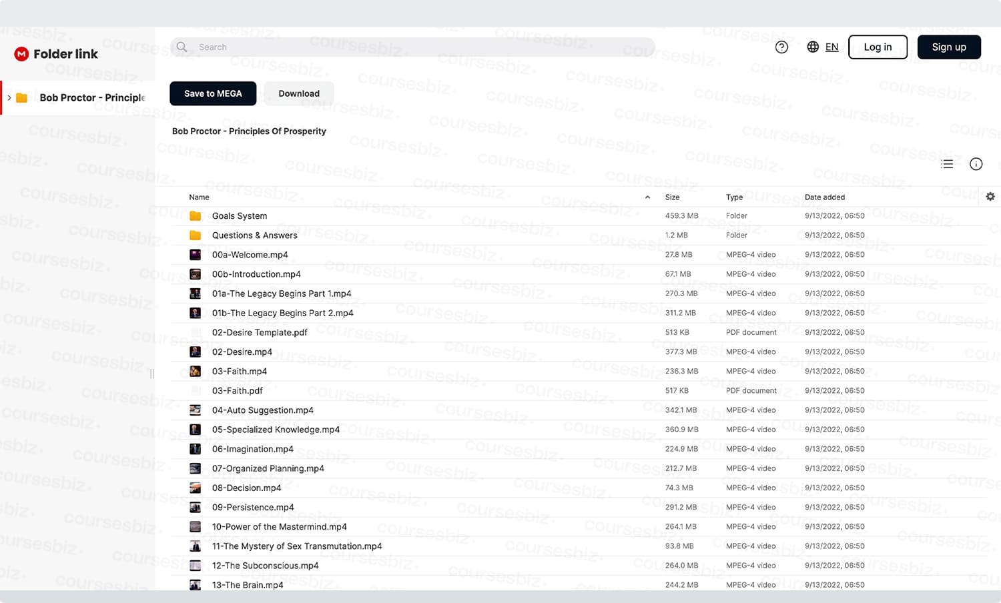
Task: Select the 02-Desire.mp4 file name
Action: pyautogui.click(x=242, y=352)
